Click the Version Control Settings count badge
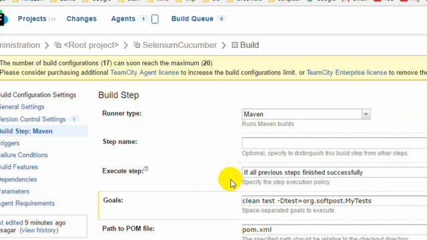Screen dimensions: 427x240 coord(74,119)
